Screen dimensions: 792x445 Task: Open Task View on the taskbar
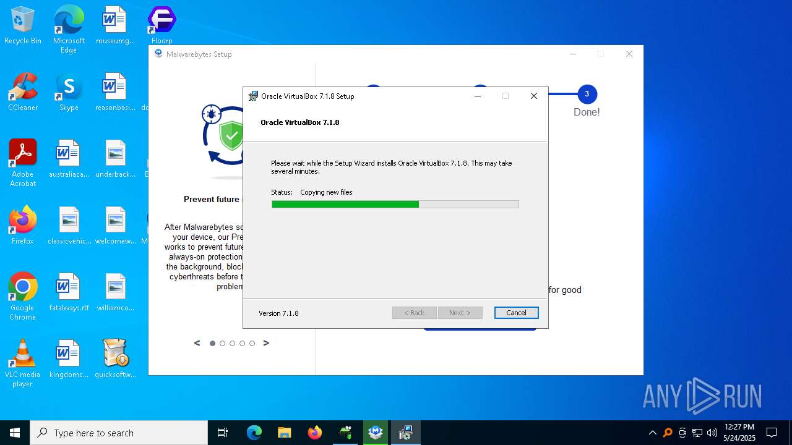tap(223, 433)
